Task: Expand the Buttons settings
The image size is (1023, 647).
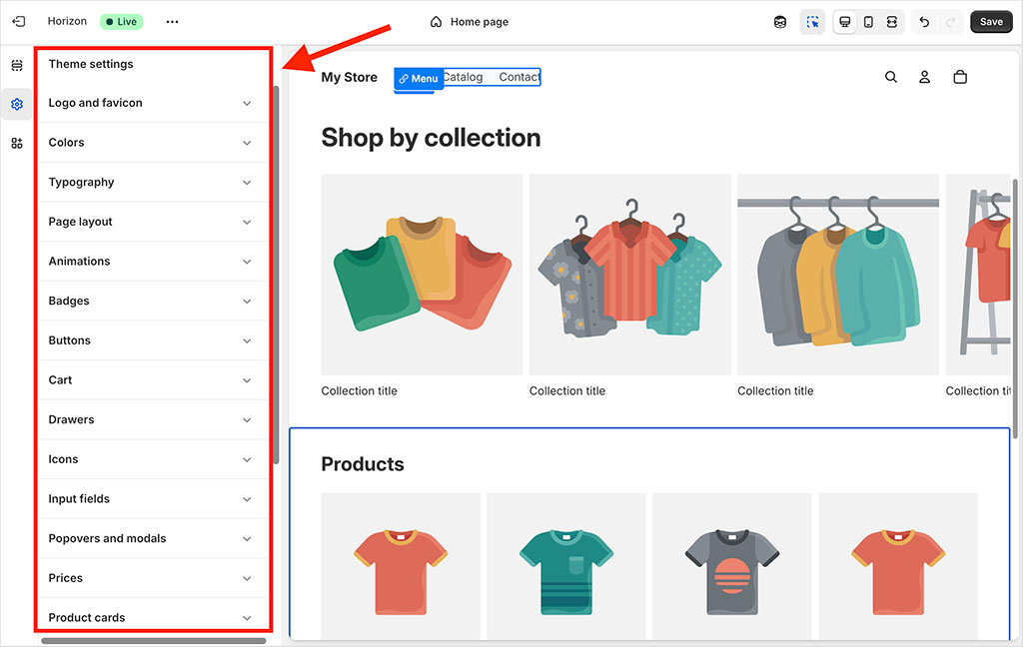Action: tap(153, 340)
